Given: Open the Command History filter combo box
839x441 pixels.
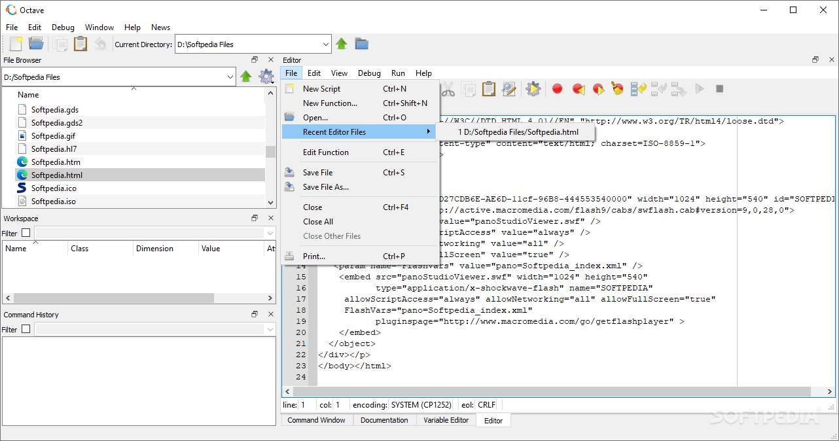Looking at the screenshot, I should coord(156,329).
